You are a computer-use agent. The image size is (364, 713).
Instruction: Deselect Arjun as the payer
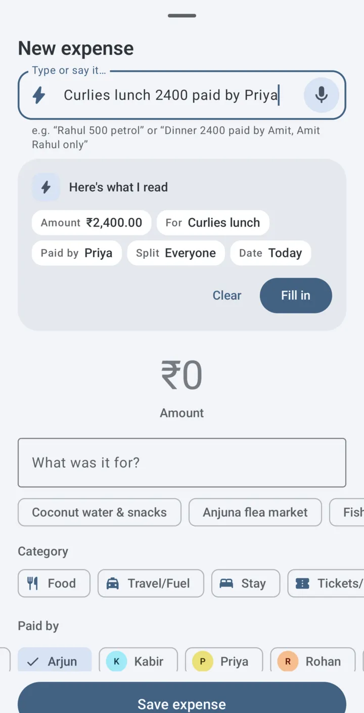tap(55, 660)
